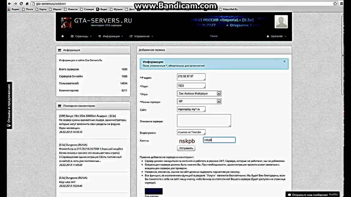Click the Видео-ролик field
Image resolution: width=351 pixels, height=197 pixels.
point(191,132)
